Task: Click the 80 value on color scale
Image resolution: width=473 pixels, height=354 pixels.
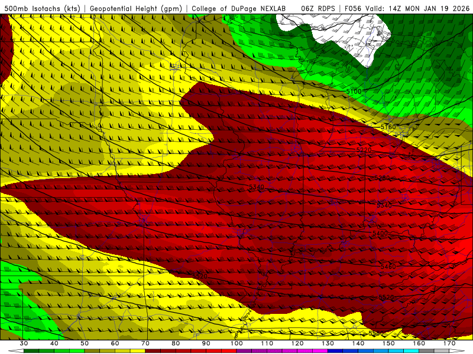Action: 176,343
